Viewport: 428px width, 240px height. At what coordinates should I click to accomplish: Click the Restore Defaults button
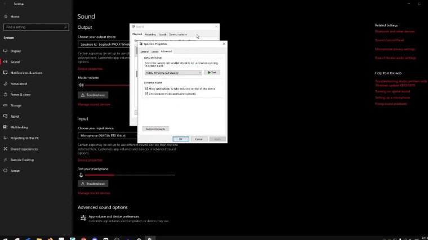click(x=155, y=129)
